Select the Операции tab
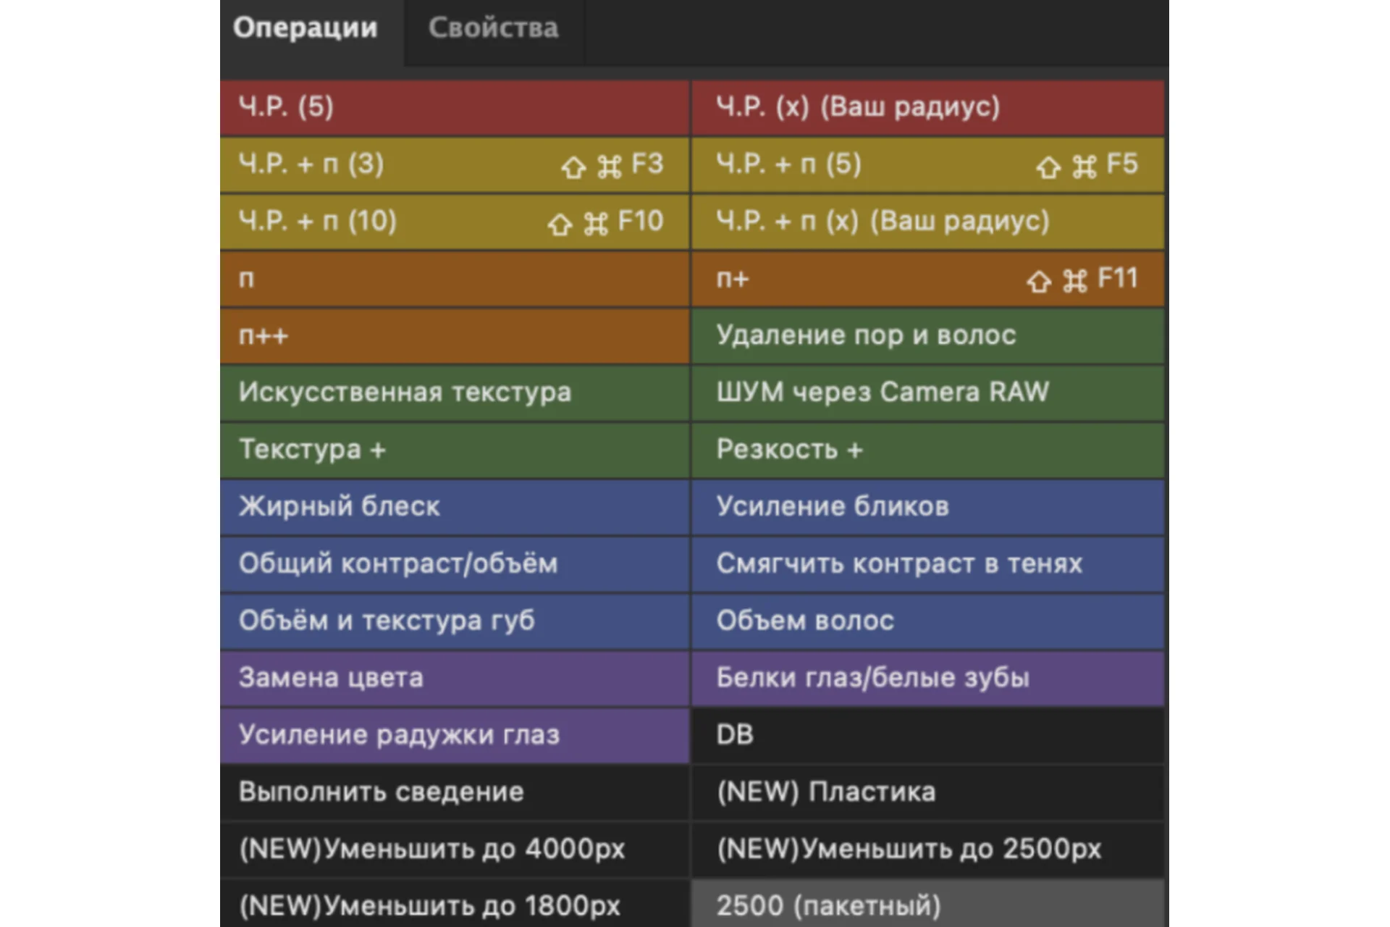This screenshot has width=1390, height=927. [x=305, y=28]
